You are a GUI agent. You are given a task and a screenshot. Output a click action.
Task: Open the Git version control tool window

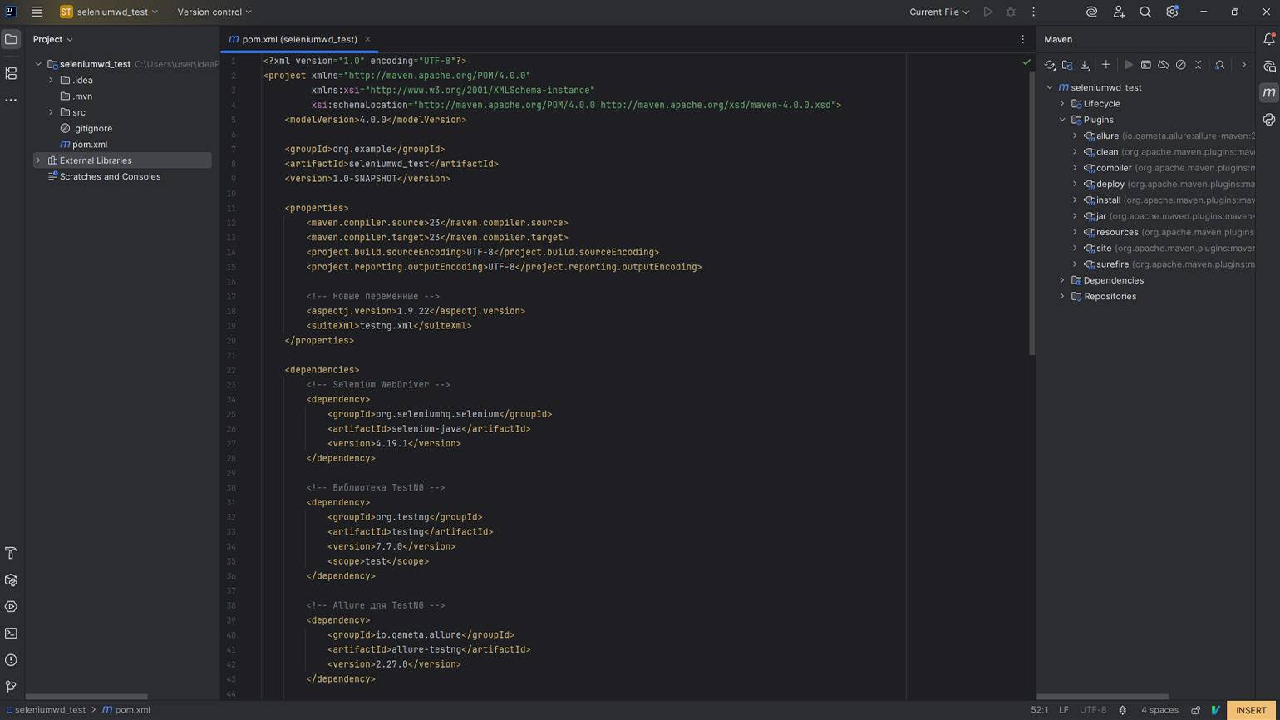click(11, 687)
